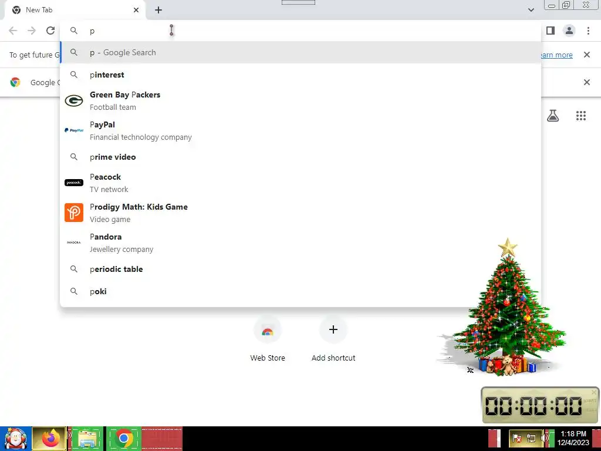Open the Web Store shortcut
The width and height of the screenshot is (601, 451).
click(x=268, y=340)
